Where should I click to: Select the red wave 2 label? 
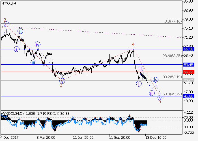5,20
